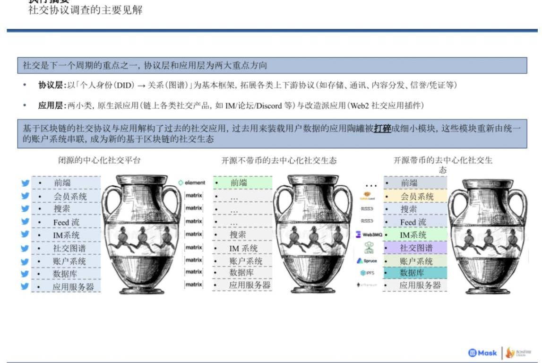Click the bold label 协议层:
Screen dimensions: 542x363
click(52, 85)
